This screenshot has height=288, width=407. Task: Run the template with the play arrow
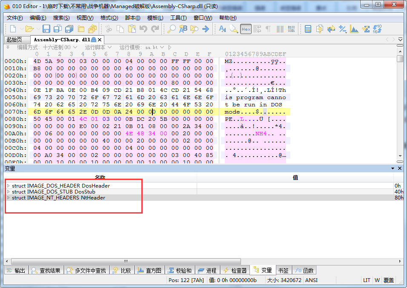click(170, 47)
